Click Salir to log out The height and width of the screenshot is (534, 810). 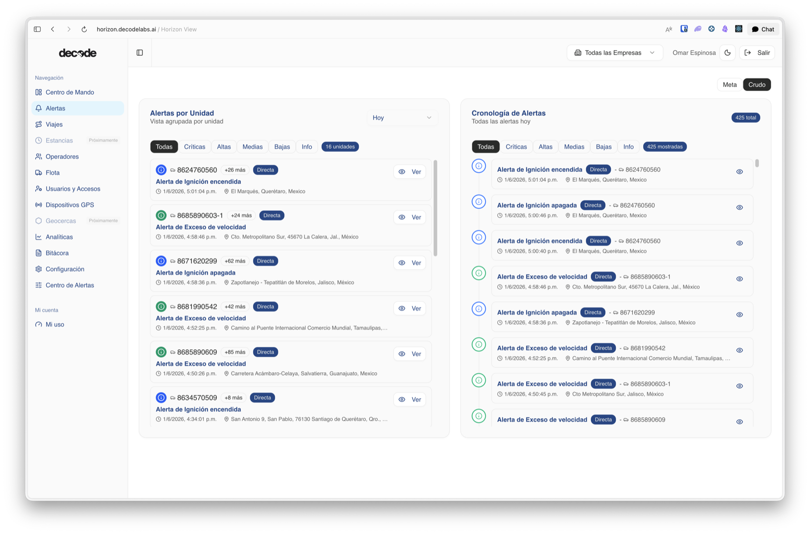[x=757, y=53]
